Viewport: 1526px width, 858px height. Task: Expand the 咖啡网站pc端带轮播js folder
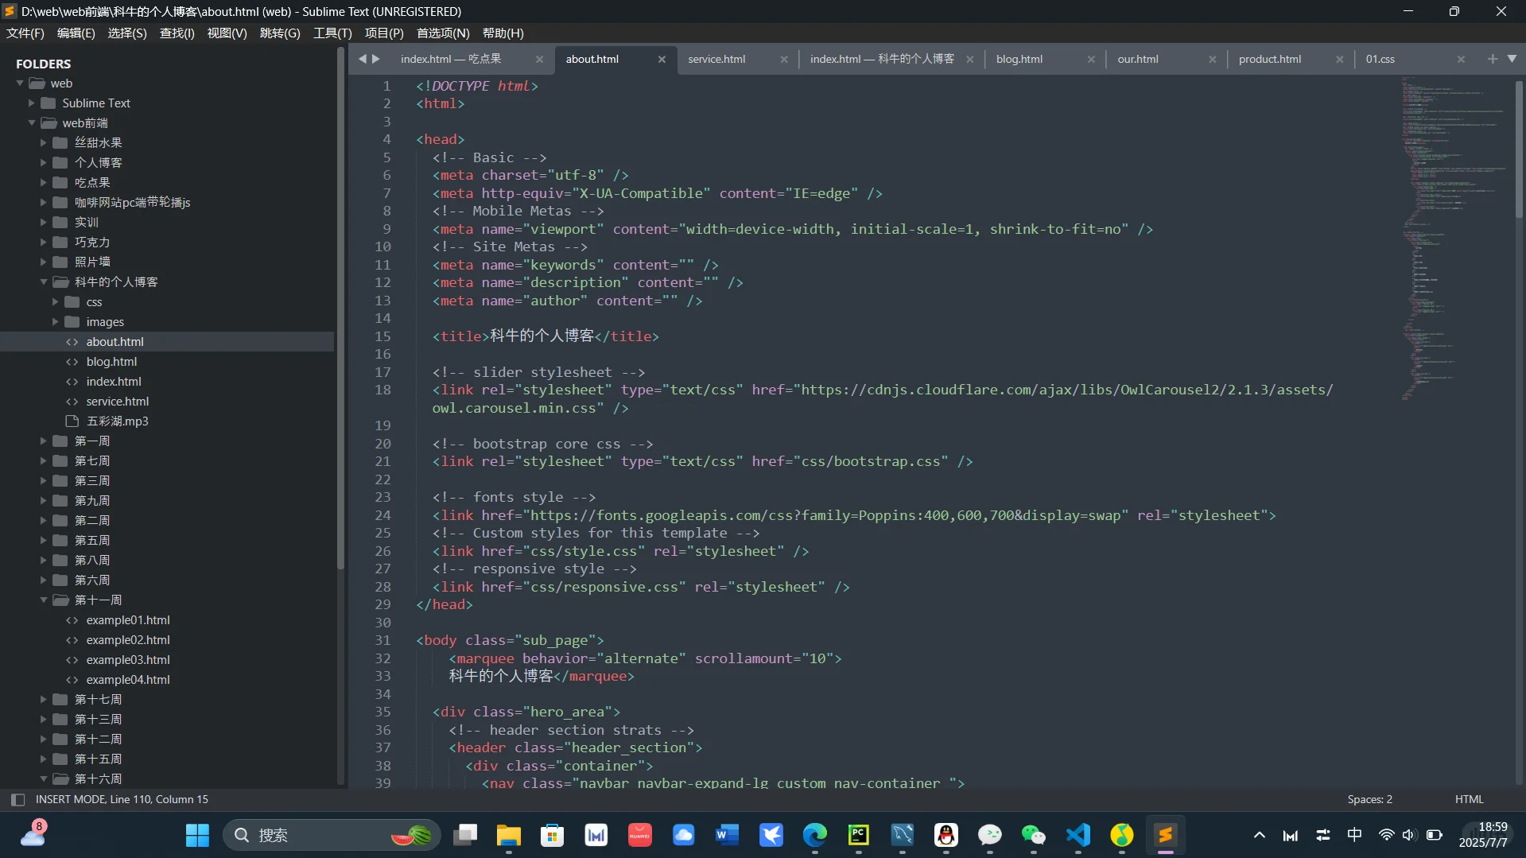click(x=44, y=203)
